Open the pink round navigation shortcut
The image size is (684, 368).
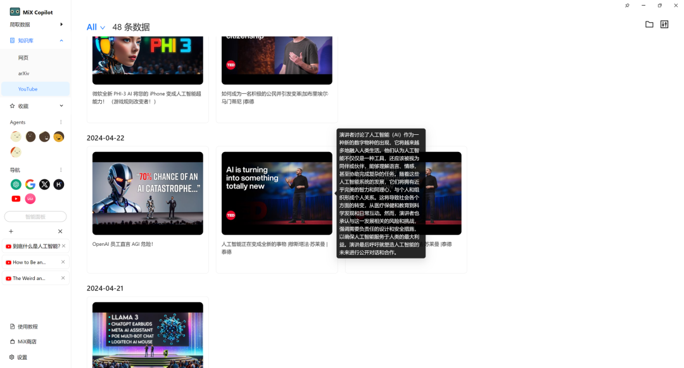(30, 199)
